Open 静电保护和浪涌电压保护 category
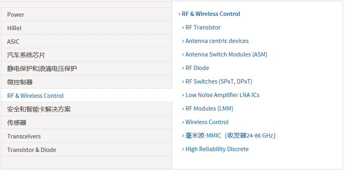Image resolution: width=345 pixels, height=171 pixels. tap(42, 69)
